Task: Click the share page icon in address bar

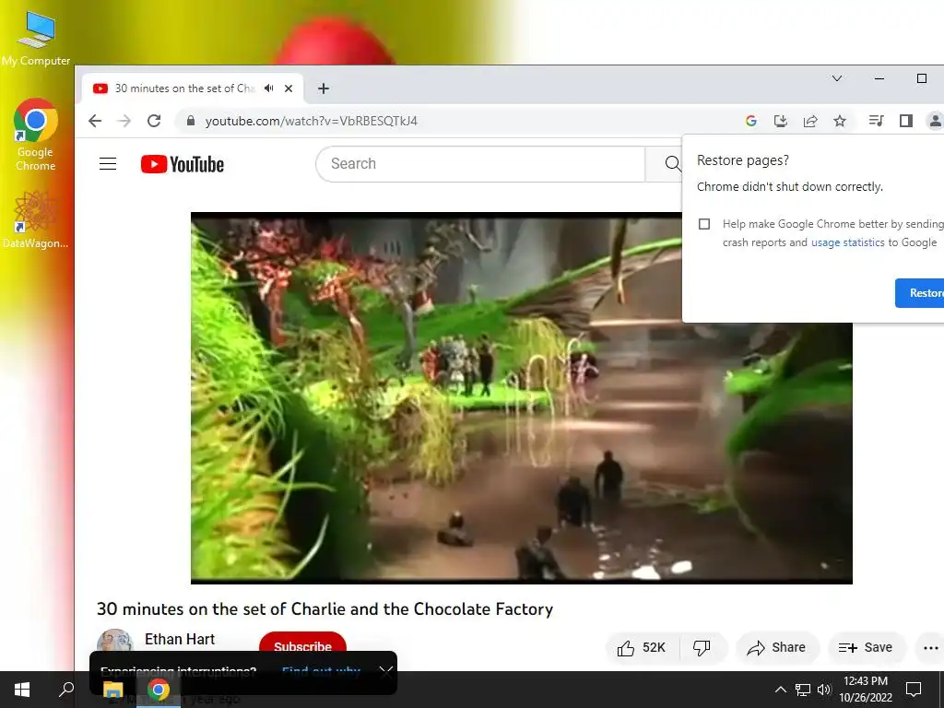Action: (810, 121)
